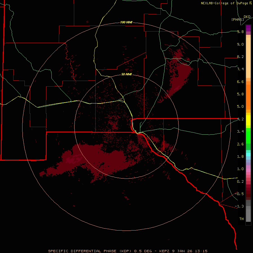Click the 7.4 value on the color scale
Screen dimensions: 253x253
pos(240,69)
